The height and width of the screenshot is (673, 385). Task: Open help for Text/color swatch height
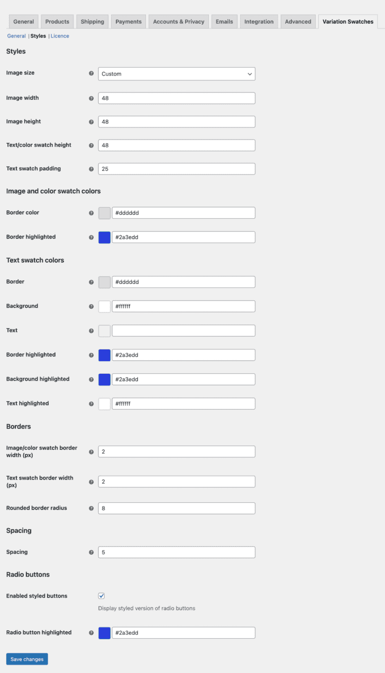pyautogui.click(x=91, y=145)
